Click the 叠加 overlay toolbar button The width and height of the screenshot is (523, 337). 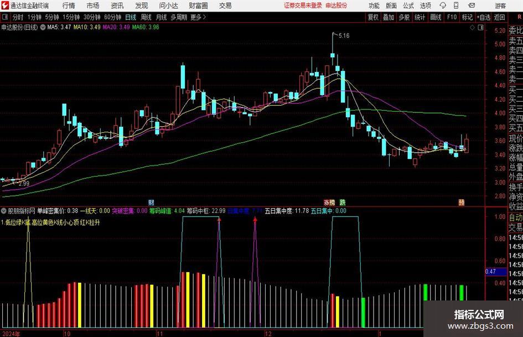(x=389, y=17)
